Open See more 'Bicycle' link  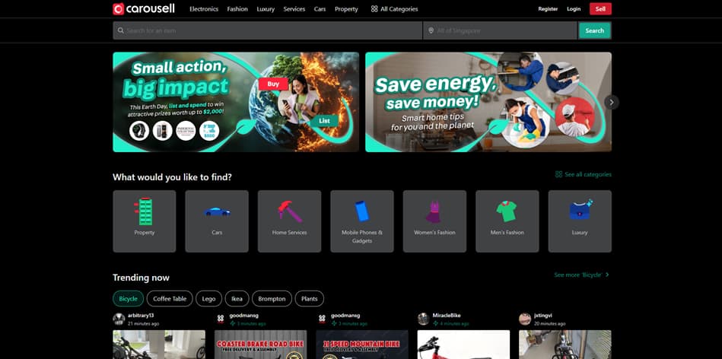coord(582,275)
